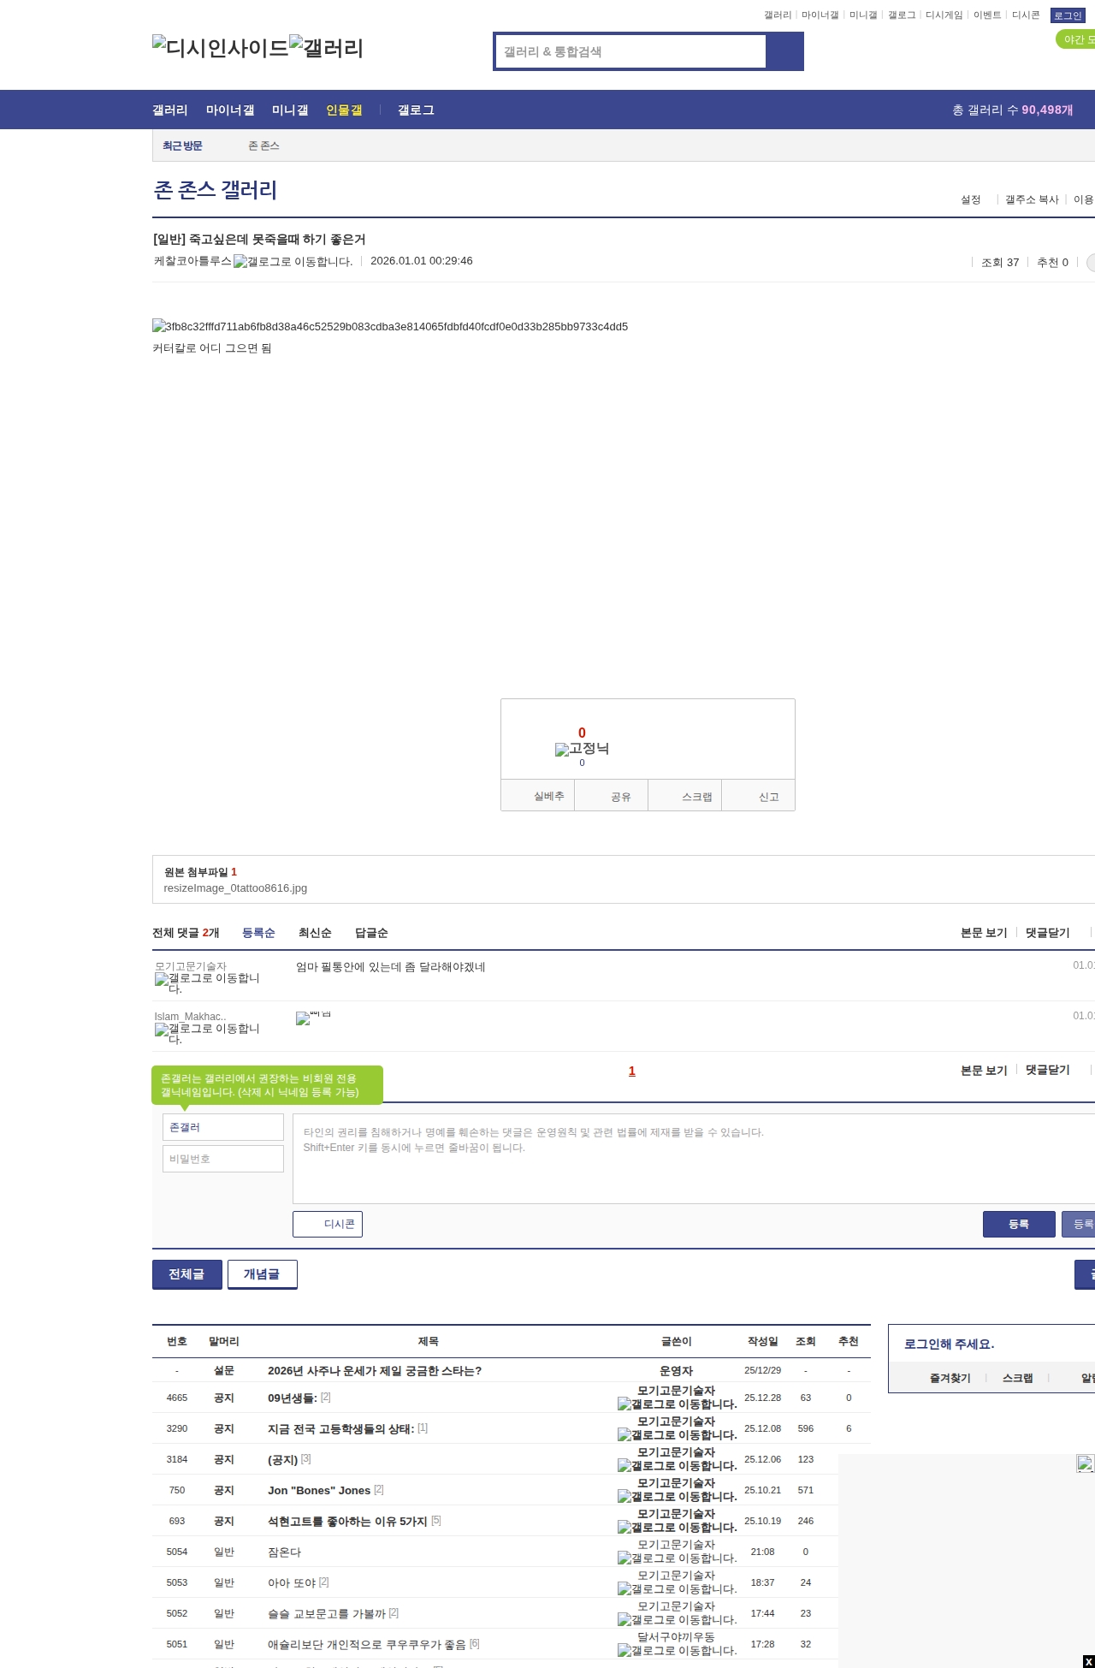
Task: Select 마이너갤 in the blue navigation bar
Action: click(230, 110)
